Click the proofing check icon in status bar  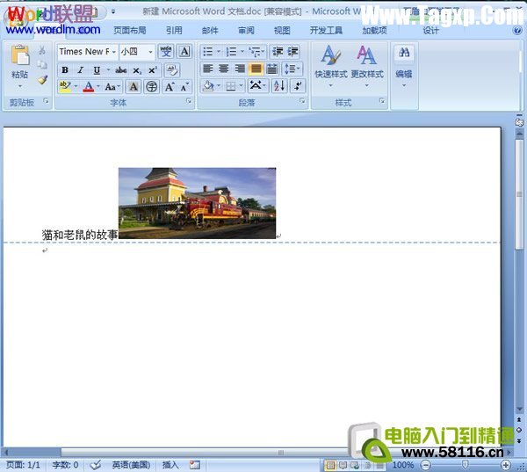[96, 465]
